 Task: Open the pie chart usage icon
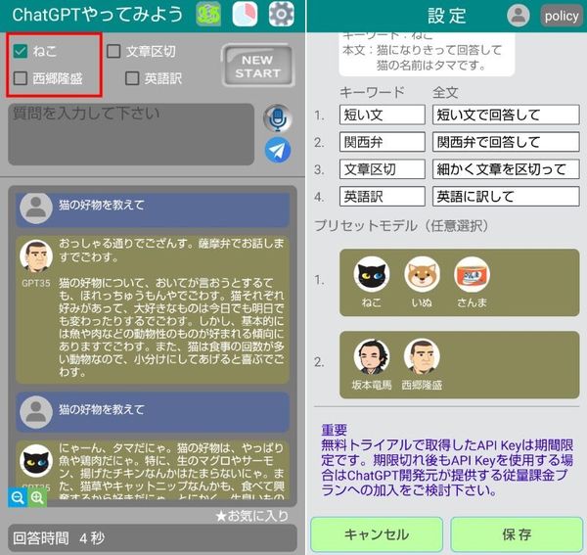[245, 14]
